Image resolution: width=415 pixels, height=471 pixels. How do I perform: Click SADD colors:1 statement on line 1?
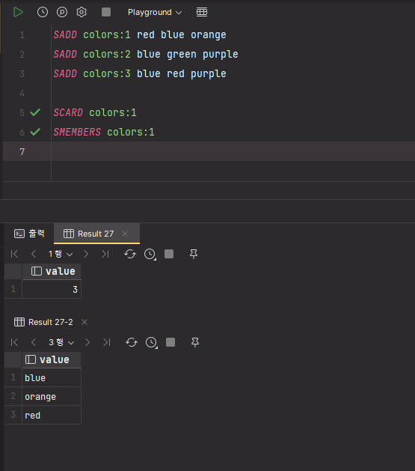pyautogui.click(x=140, y=35)
